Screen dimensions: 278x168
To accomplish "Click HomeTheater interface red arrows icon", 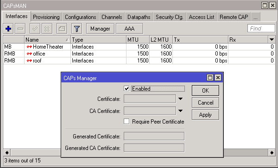I will pyautogui.click(x=29, y=47).
